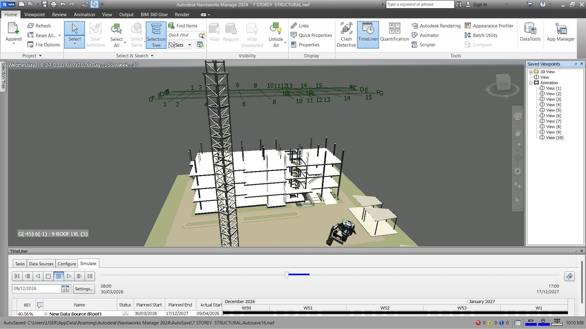Viewport: 586px width, 329px height.
Task: Click the export animation icon in TimeLiner
Action: click(x=569, y=276)
